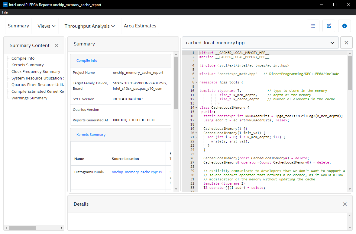Close the Summary Content panel

coord(57,45)
